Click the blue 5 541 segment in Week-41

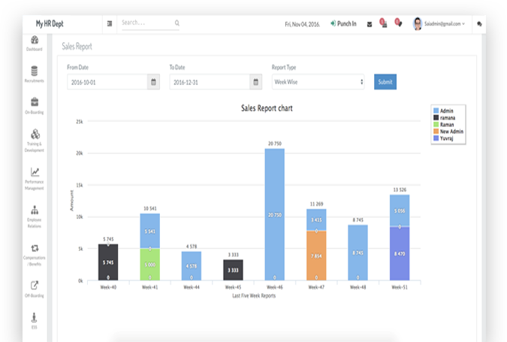[x=149, y=231]
